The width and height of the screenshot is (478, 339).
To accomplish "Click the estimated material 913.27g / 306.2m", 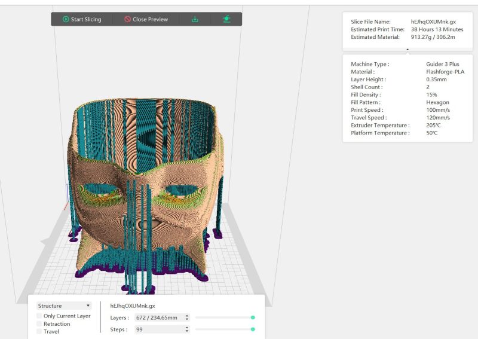I will (x=433, y=37).
